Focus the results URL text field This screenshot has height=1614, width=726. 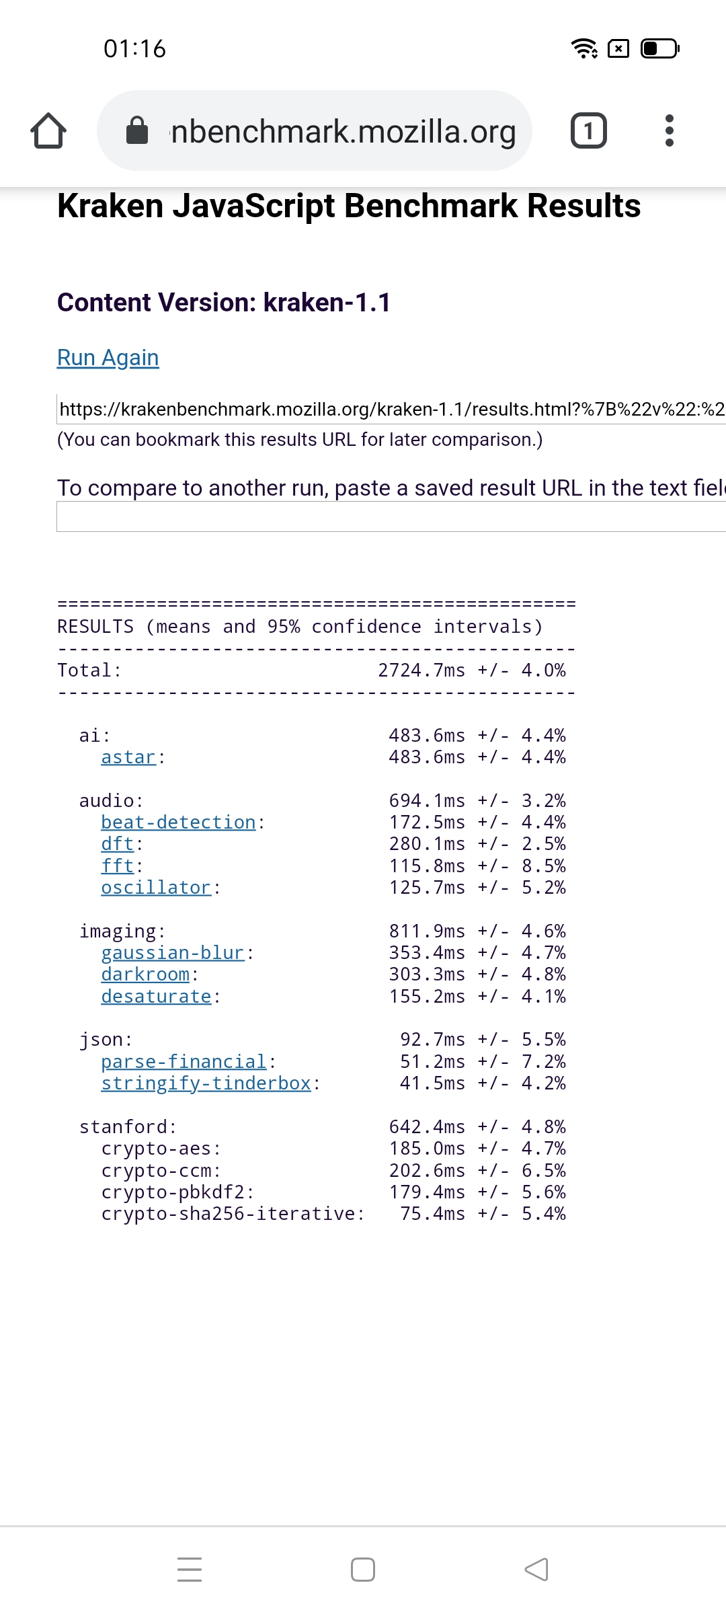(391, 409)
